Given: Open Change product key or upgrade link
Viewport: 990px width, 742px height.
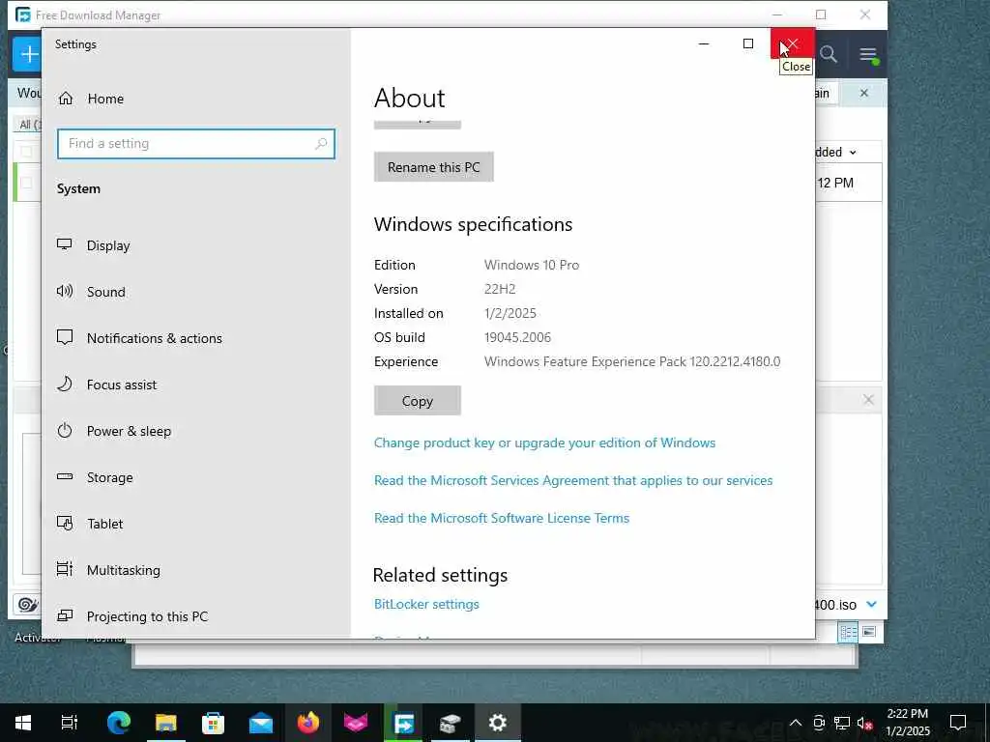Looking at the screenshot, I should 544,442.
